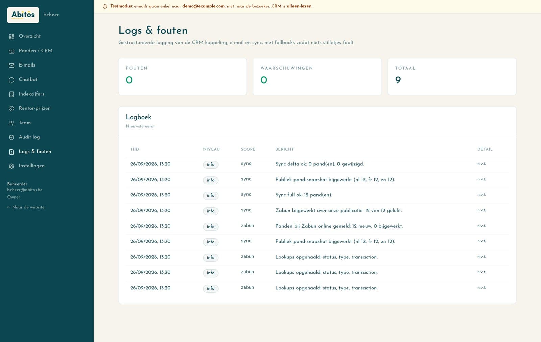Click the Zabun bijgewerkt log message
The height and width of the screenshot is (342, 541).
pos(338,210)
